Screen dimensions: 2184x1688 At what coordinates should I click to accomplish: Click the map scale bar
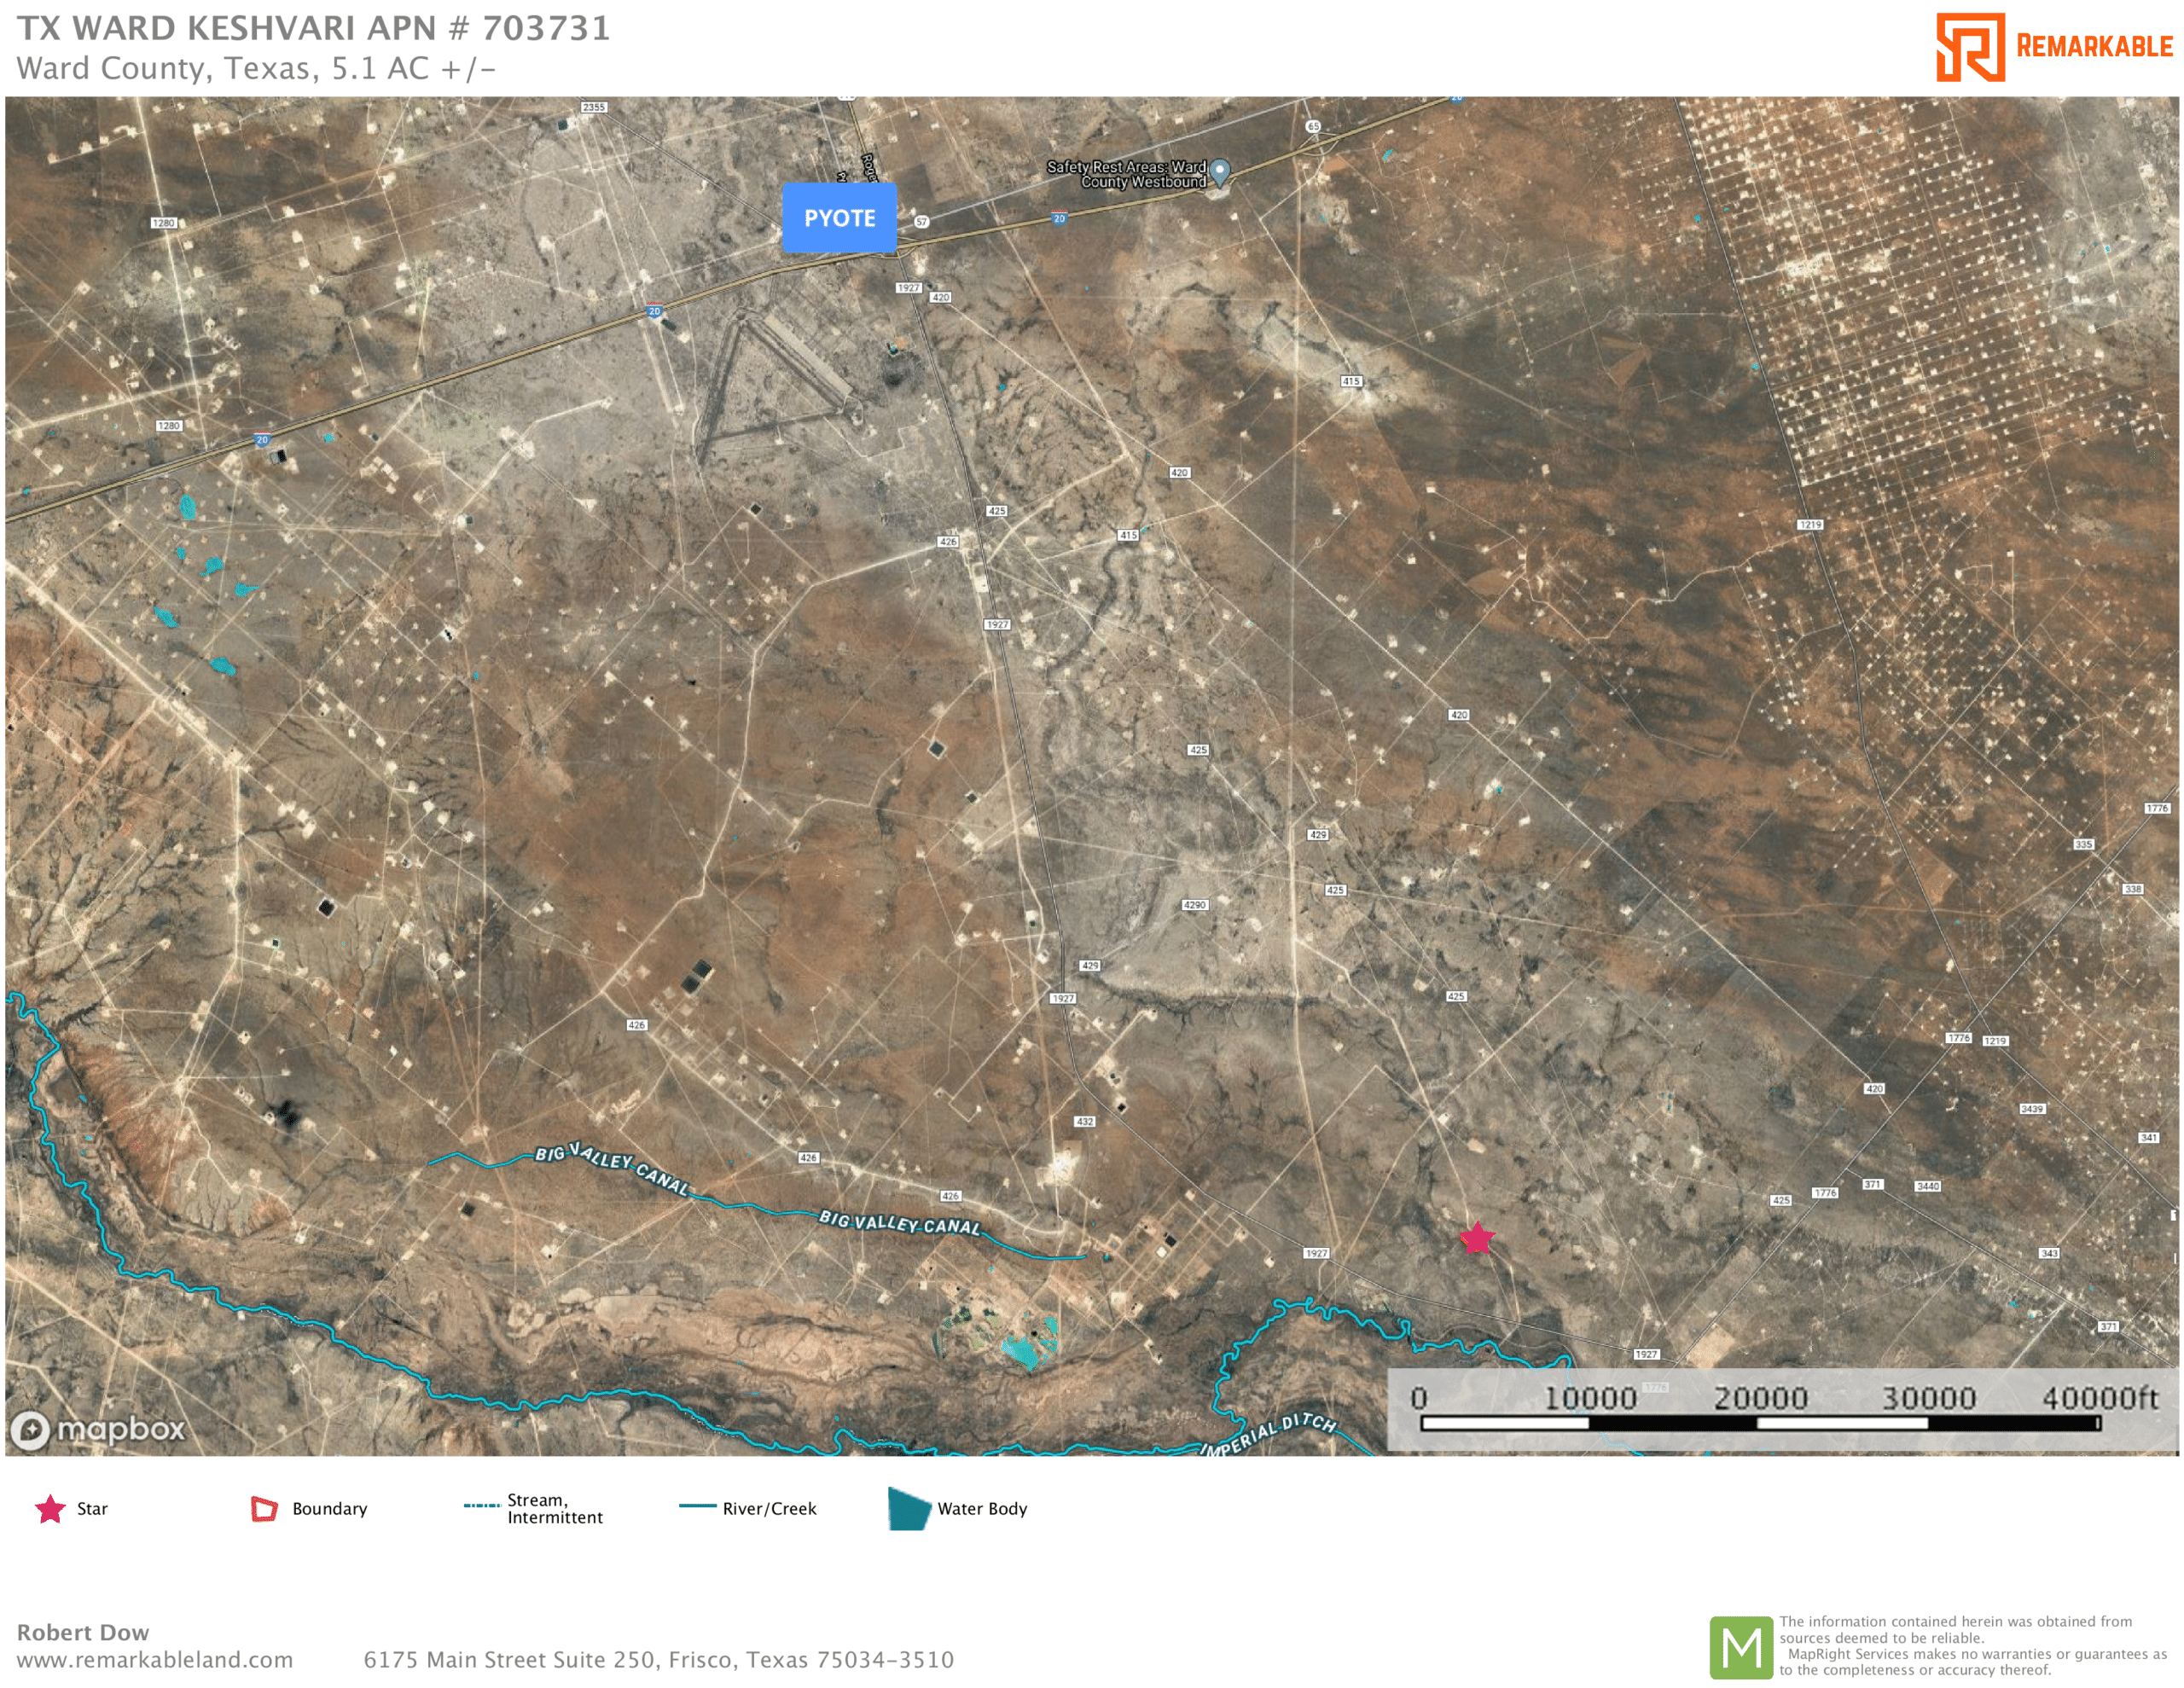coord(1760,1422)
